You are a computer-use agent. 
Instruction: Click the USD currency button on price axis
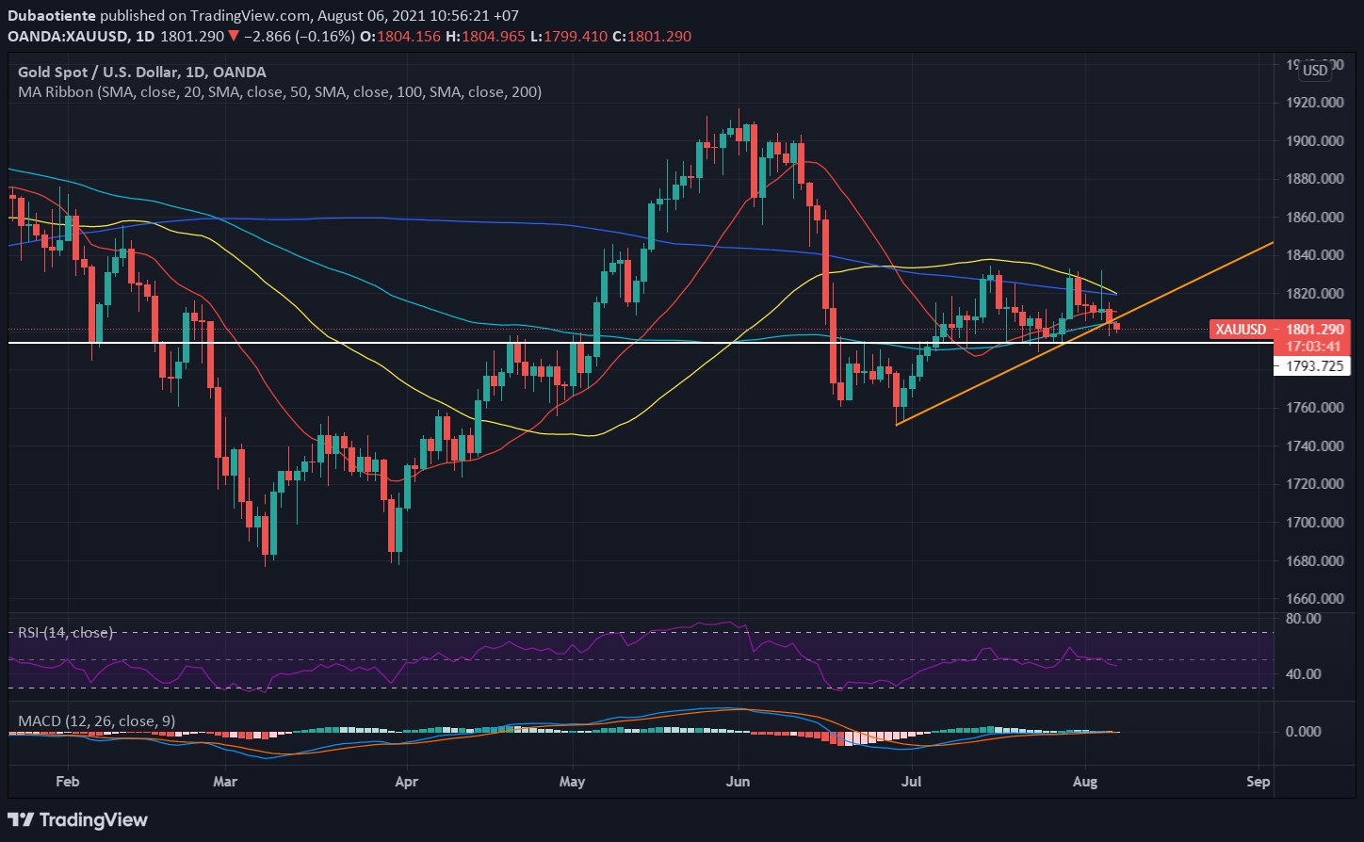tap(1314, 71)
